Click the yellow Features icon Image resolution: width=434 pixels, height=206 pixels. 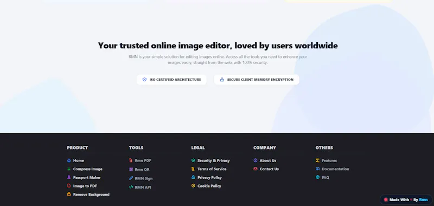317,160
